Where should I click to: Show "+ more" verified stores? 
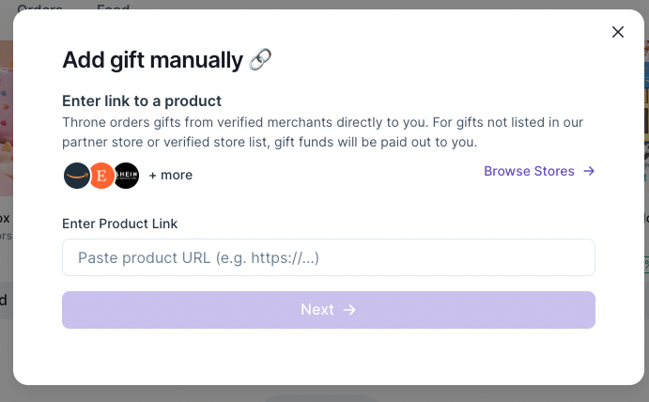coord(170,175)
